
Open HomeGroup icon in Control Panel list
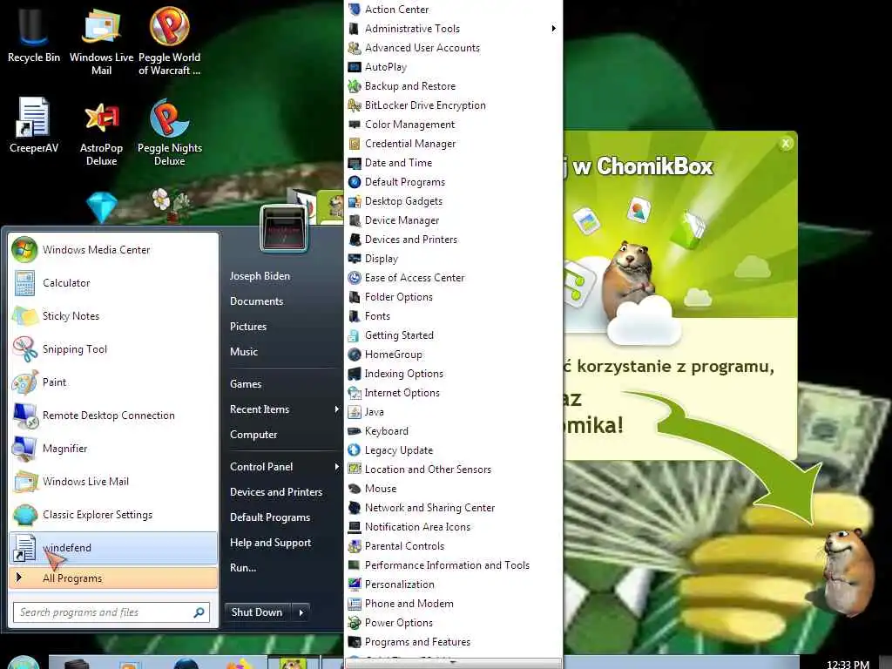[355, 355]
